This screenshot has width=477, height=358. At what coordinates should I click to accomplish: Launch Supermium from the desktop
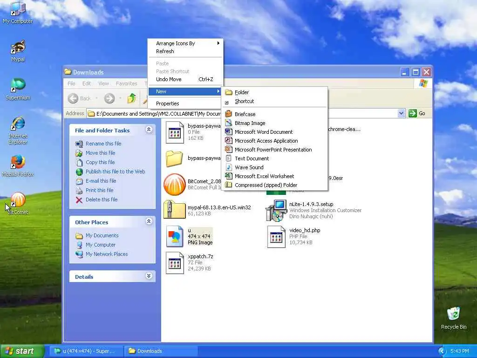(18, 89)
